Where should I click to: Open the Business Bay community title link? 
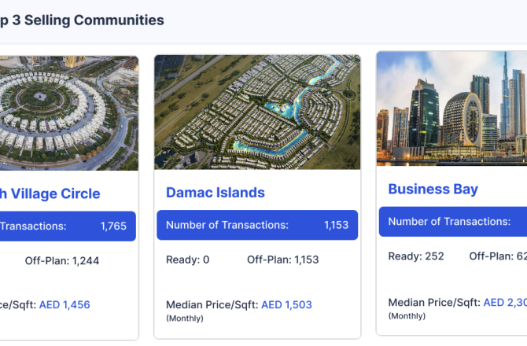[433, 190]
